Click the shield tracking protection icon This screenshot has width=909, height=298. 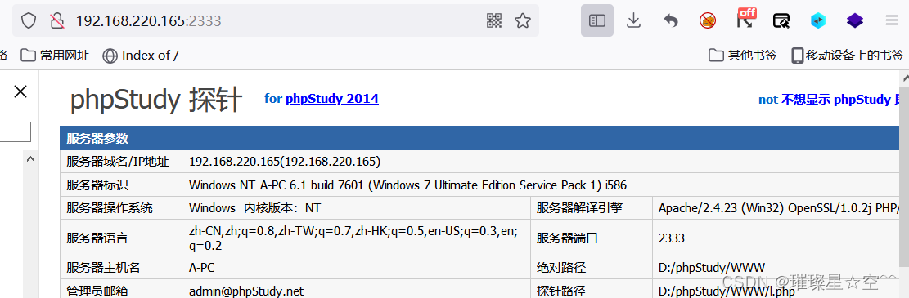coord(29,21)
